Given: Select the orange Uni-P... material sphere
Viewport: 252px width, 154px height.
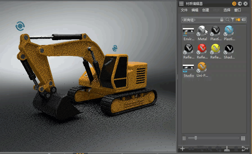Looking at the screenshot, I should (x=202, y=67).
